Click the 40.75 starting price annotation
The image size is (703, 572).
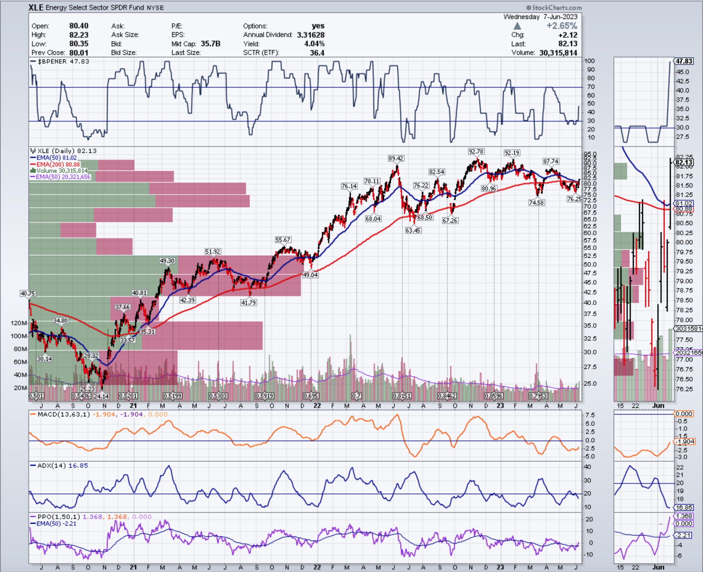click(28, 293)
